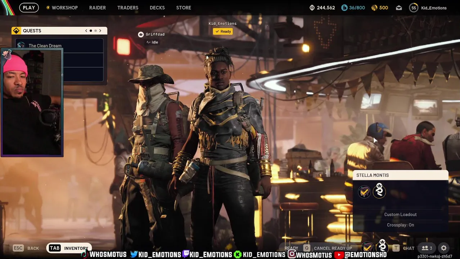The image size is (460, 259).
Task: Click the STELLA MONTIS panel header
Action: pyautogui.click(x=400, y=175)
